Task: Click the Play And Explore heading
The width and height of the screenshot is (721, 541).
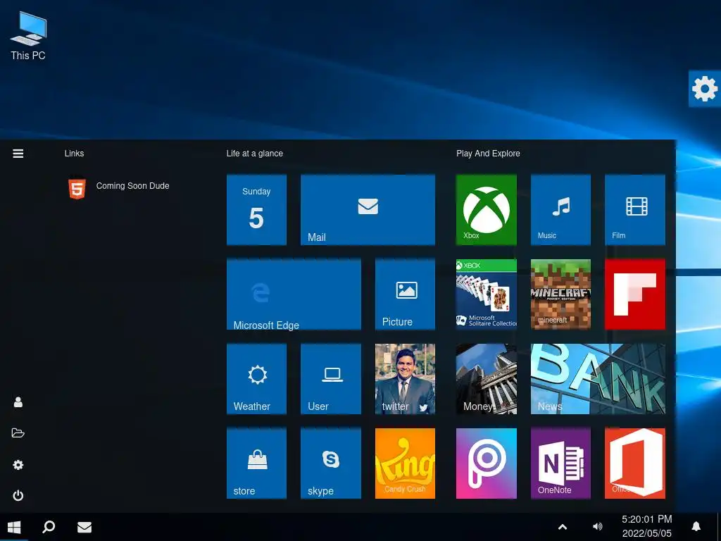Action: click(x=488, y=153)
